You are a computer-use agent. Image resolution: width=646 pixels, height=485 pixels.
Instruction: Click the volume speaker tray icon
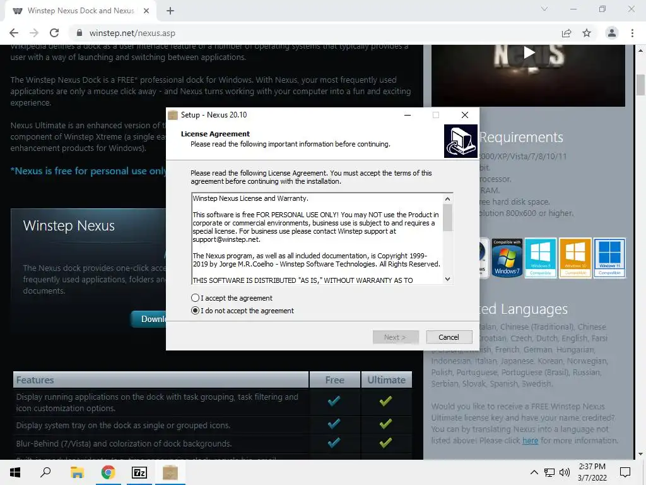[x=565, y=472]
